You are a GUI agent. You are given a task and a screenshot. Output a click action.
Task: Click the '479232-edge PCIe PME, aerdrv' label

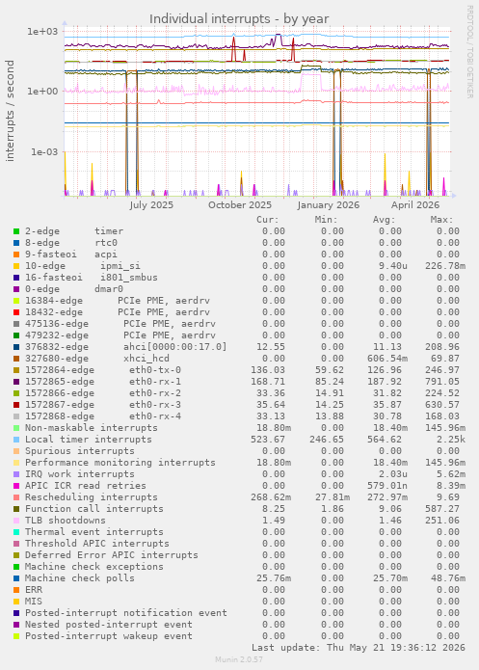(x=120, y=335)
